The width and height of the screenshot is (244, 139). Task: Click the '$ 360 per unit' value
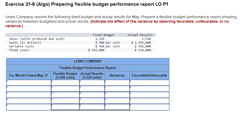[x=107, y=46]
